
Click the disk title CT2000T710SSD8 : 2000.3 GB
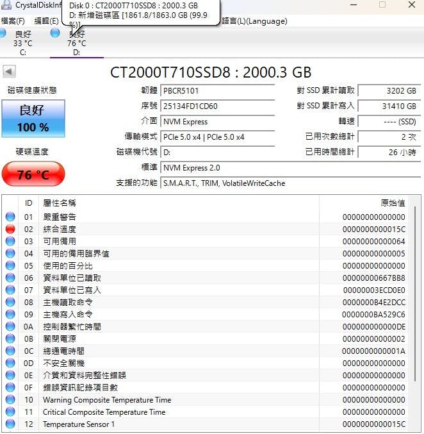click(211, 72)
